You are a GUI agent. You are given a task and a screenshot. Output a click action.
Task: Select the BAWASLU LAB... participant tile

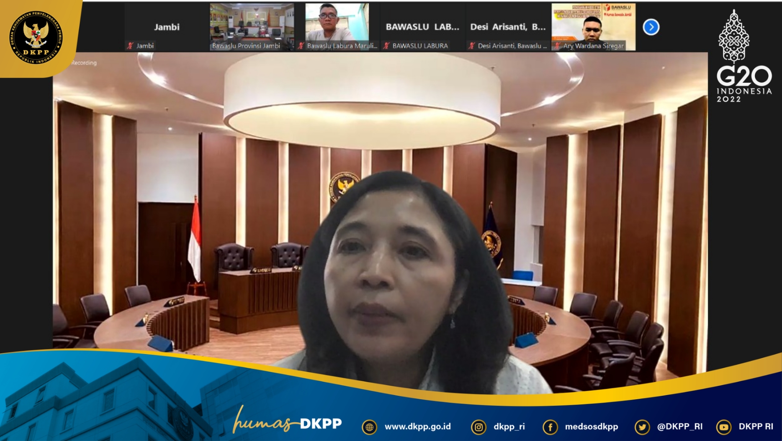tap(422, 27)
